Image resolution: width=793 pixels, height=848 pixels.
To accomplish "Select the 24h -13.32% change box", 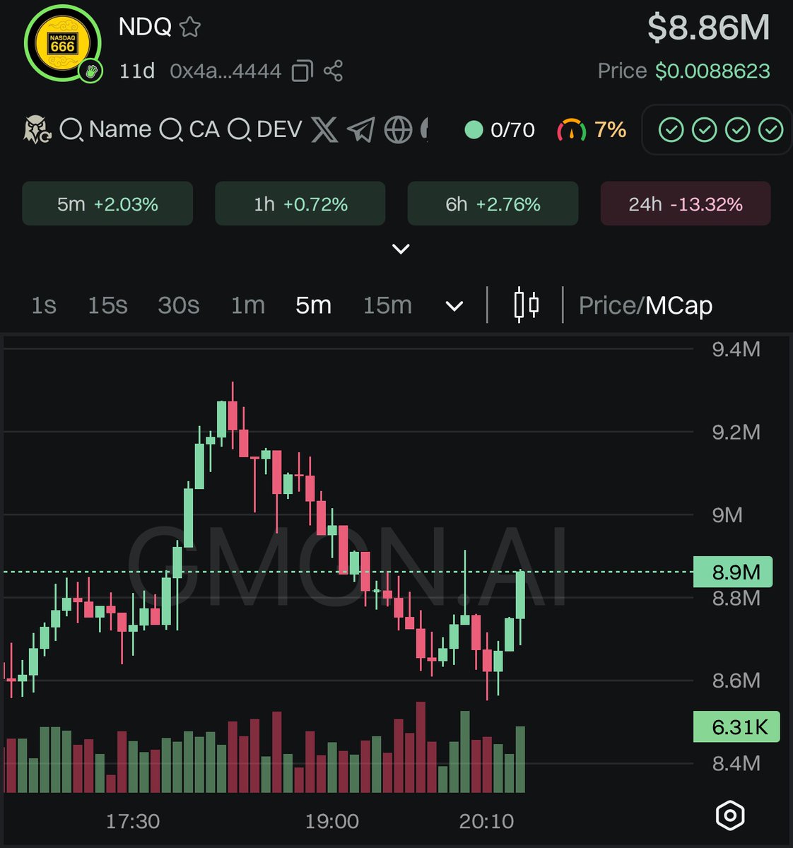I will 686,204.
